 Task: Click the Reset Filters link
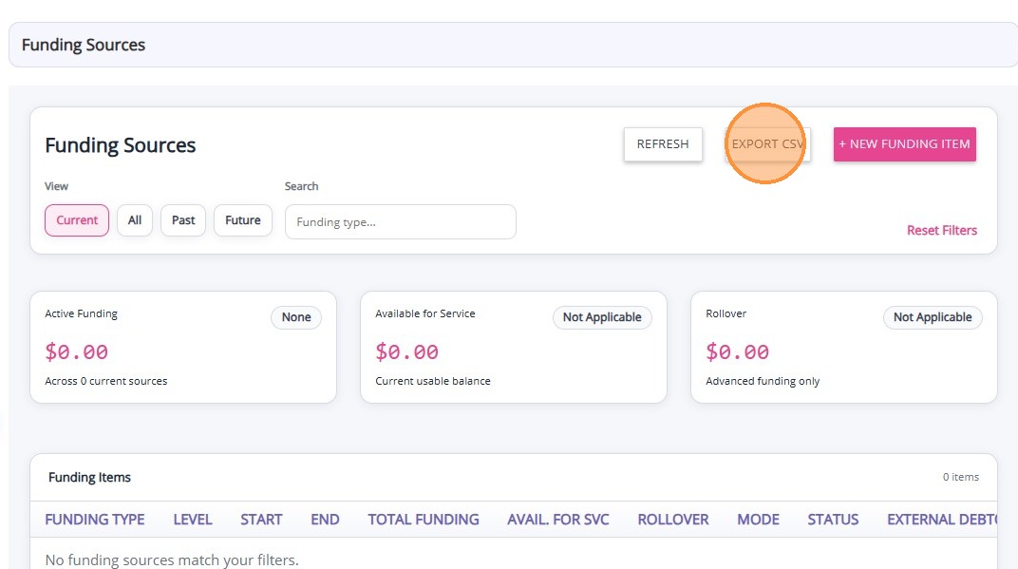click(x=941, y=231)
